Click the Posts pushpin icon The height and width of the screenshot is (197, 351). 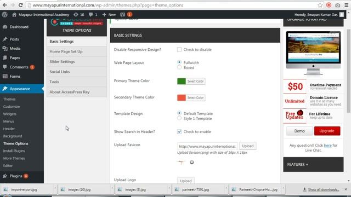[5, 39]
